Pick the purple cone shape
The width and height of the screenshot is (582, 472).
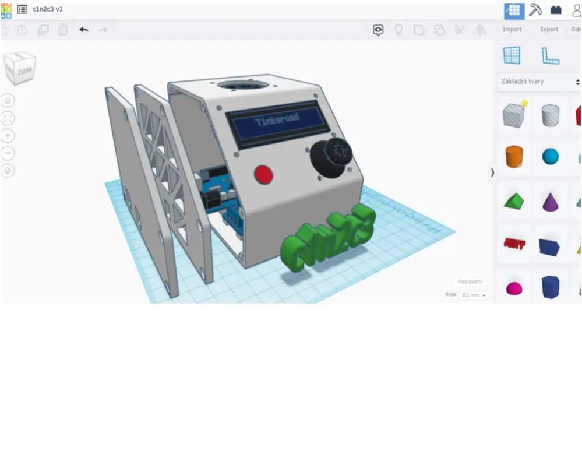[x=551, y=202]
